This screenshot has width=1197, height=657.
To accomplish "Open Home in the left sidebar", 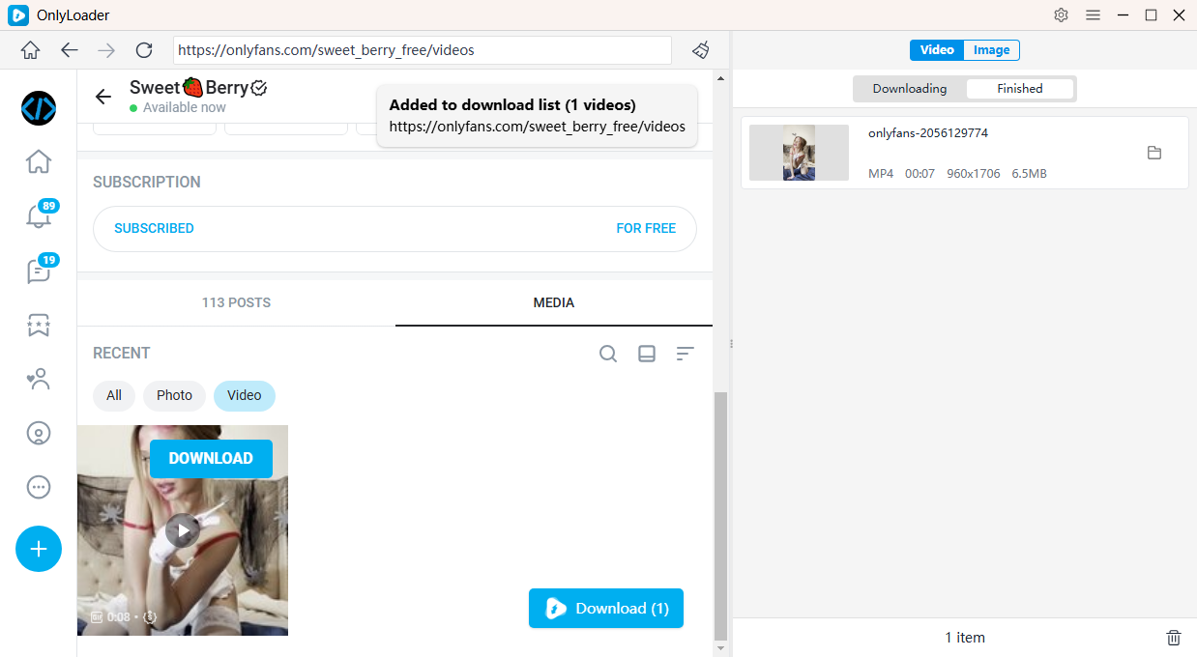I will (39, 161).
